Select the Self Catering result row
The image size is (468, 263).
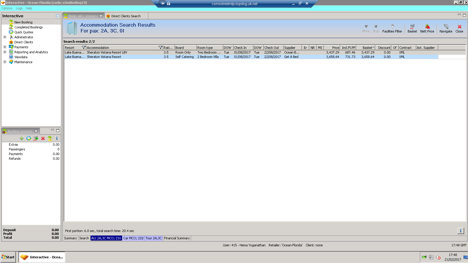(251, 57)
